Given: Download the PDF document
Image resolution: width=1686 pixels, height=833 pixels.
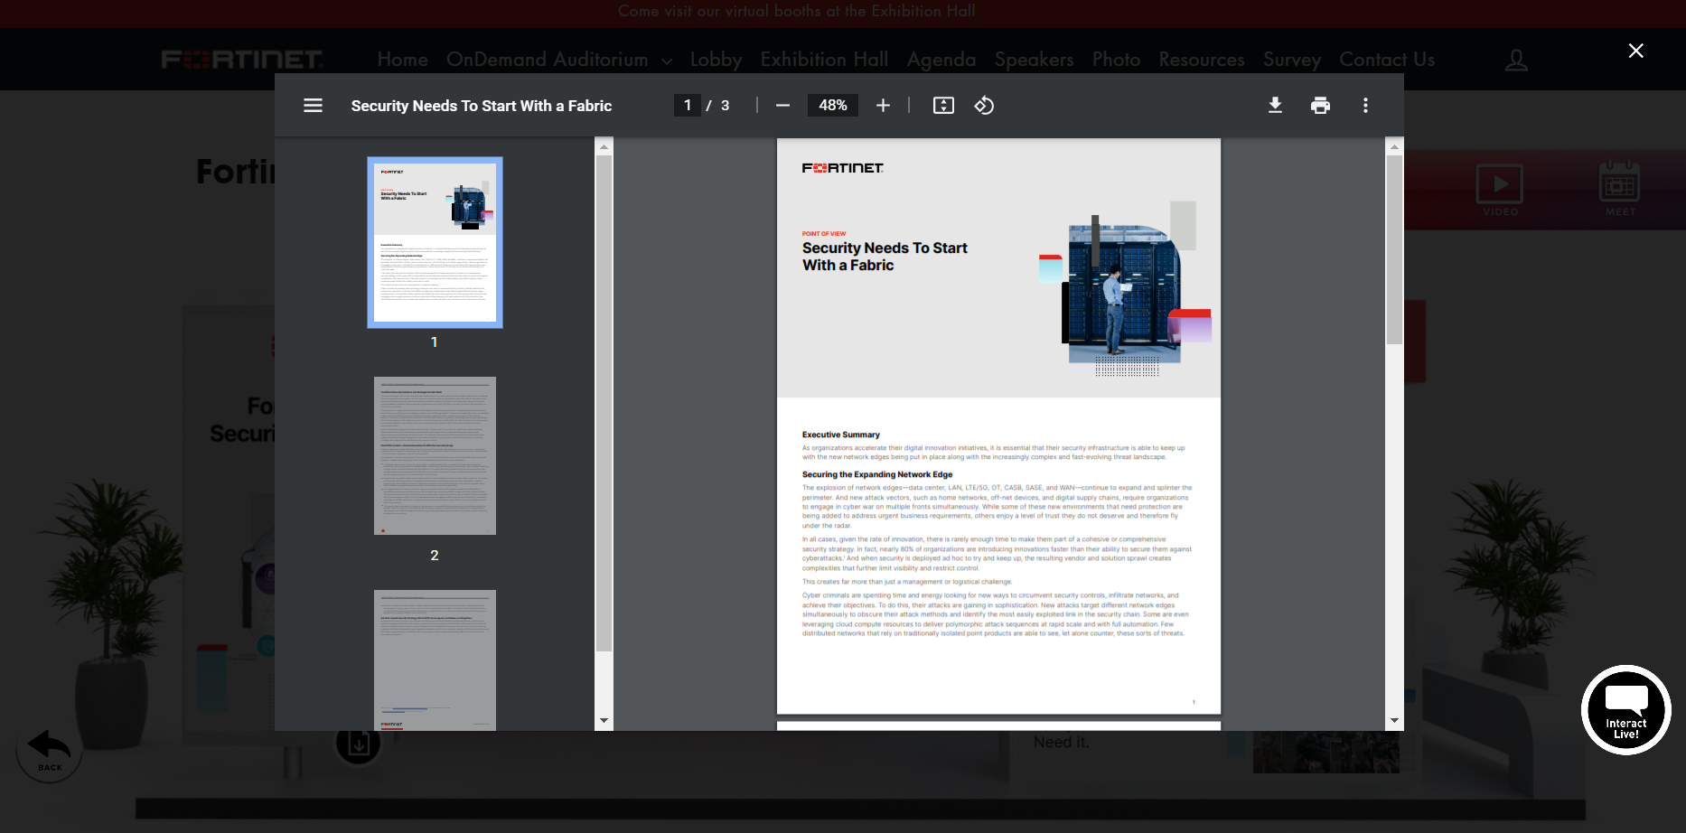Looking at the screenshot, I should pos(1275,106).
